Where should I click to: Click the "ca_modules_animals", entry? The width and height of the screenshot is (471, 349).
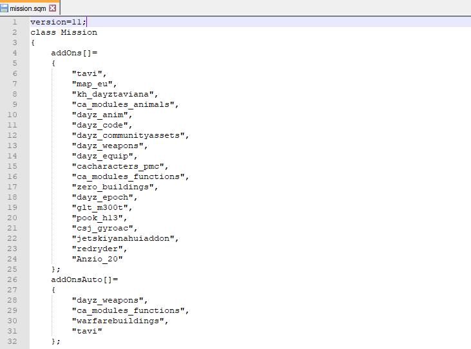125,104
